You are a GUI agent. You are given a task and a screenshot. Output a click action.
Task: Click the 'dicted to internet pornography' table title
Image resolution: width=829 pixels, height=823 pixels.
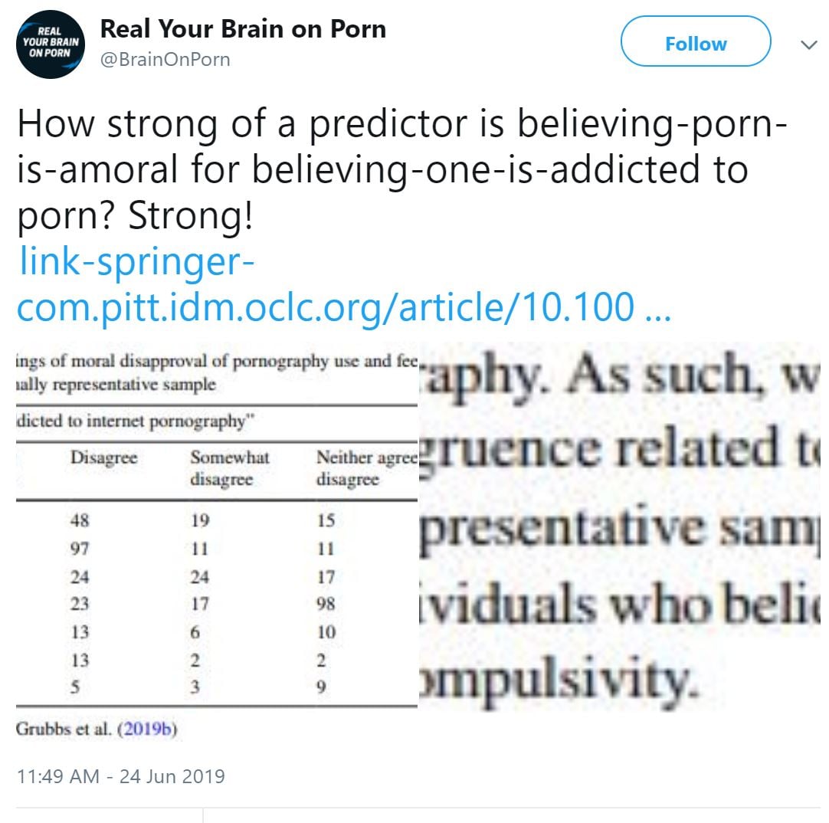coord(125,421)
